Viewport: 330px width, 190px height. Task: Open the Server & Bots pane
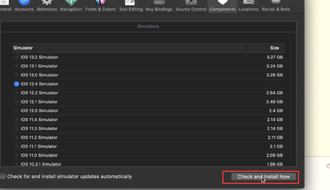276,6
